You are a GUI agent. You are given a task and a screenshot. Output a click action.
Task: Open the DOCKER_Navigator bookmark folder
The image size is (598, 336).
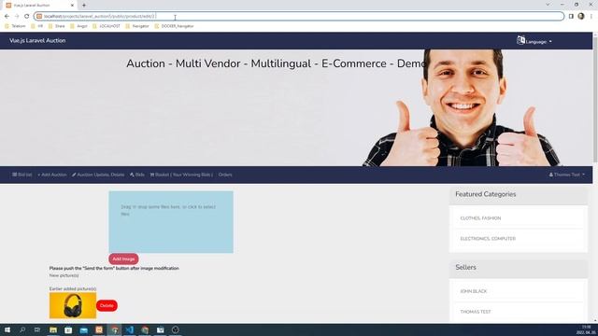coord(174,26)
